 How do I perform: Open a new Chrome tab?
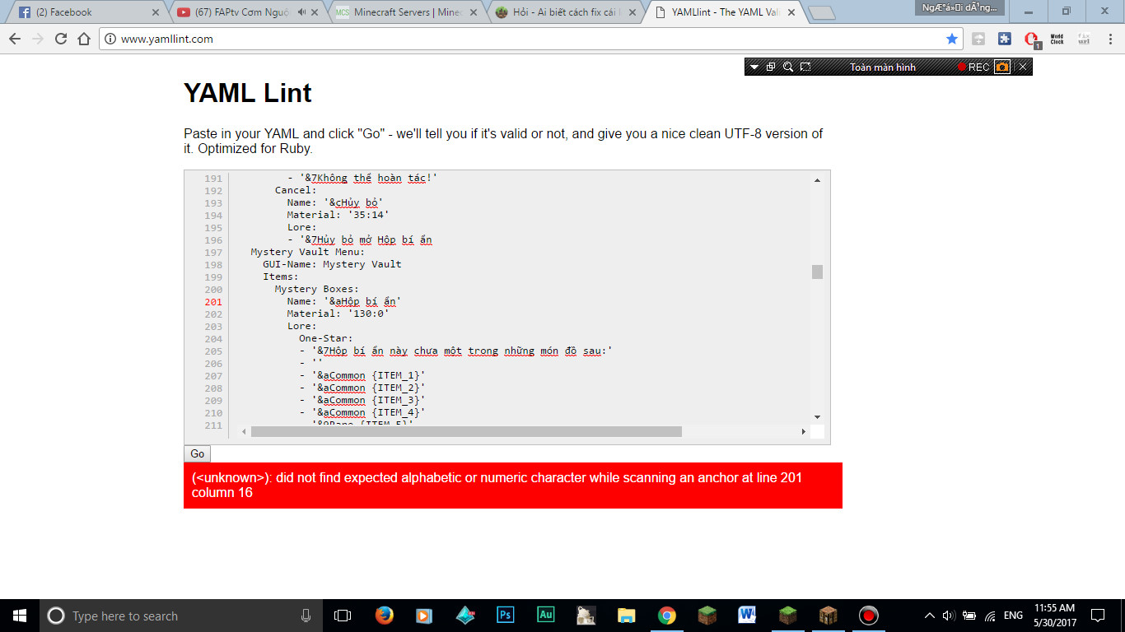click(821, 12)
